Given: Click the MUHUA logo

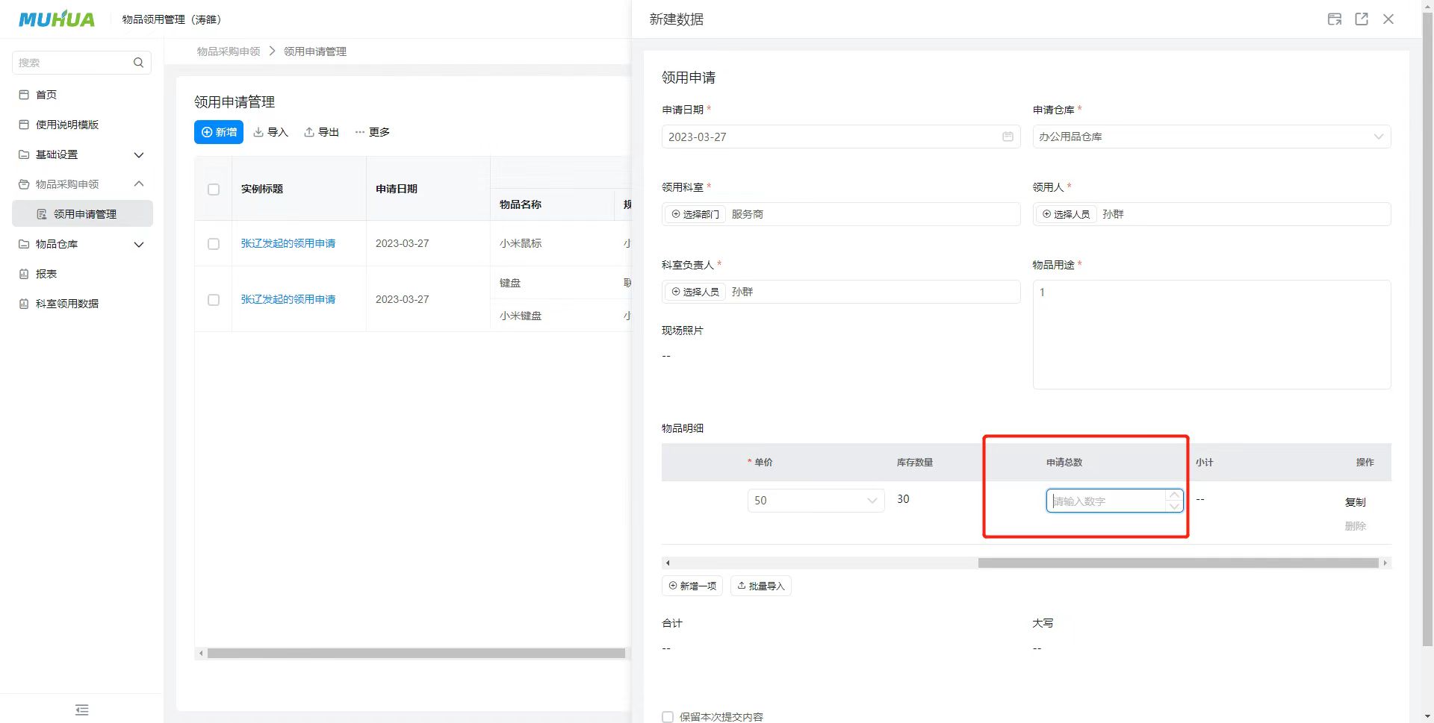Looking at the screenshot, I should coord(57,19).
